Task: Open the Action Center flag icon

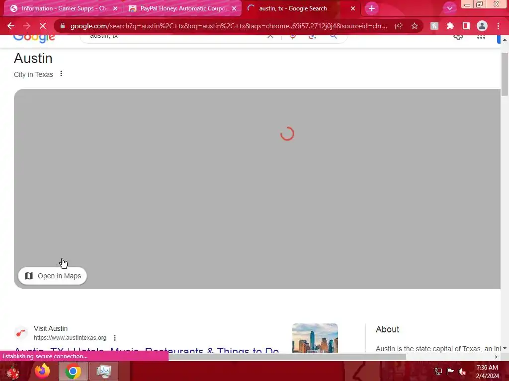Action: [x=450, y=371]
